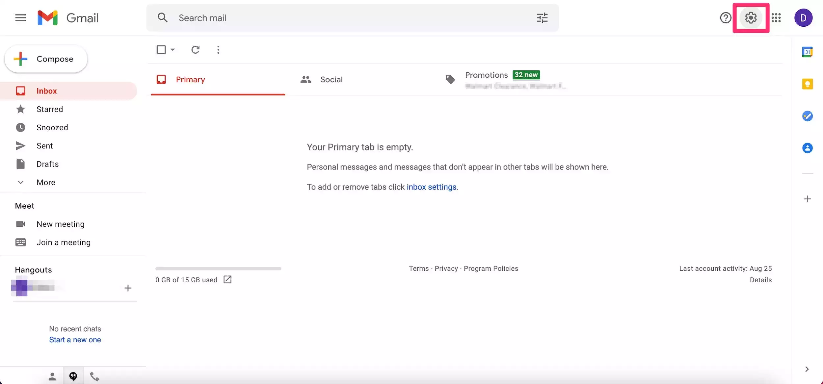Open the Google apps grid
This screenshot has height=384, width=823.
(x=776, y=18)
